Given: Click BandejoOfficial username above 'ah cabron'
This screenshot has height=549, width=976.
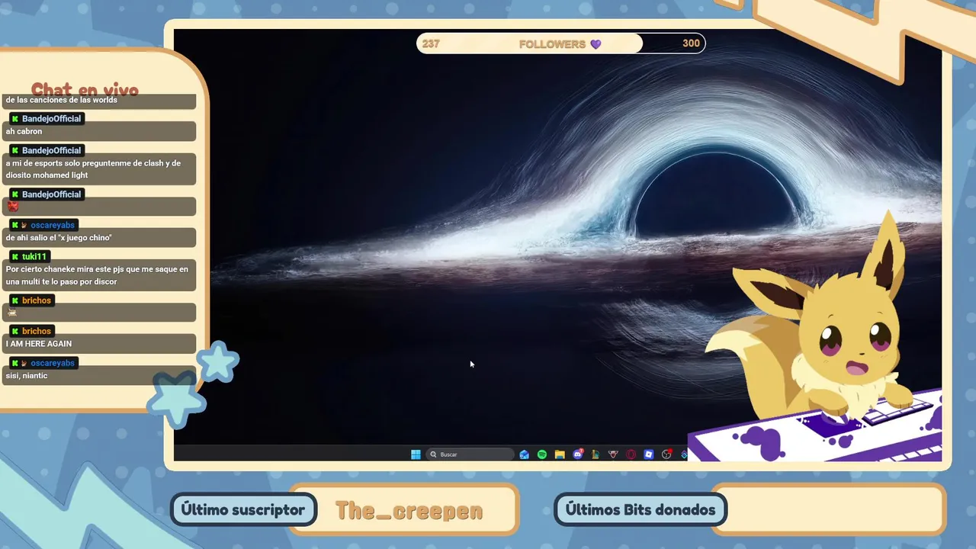Looking at the screenshot, I should pos(51,119).
